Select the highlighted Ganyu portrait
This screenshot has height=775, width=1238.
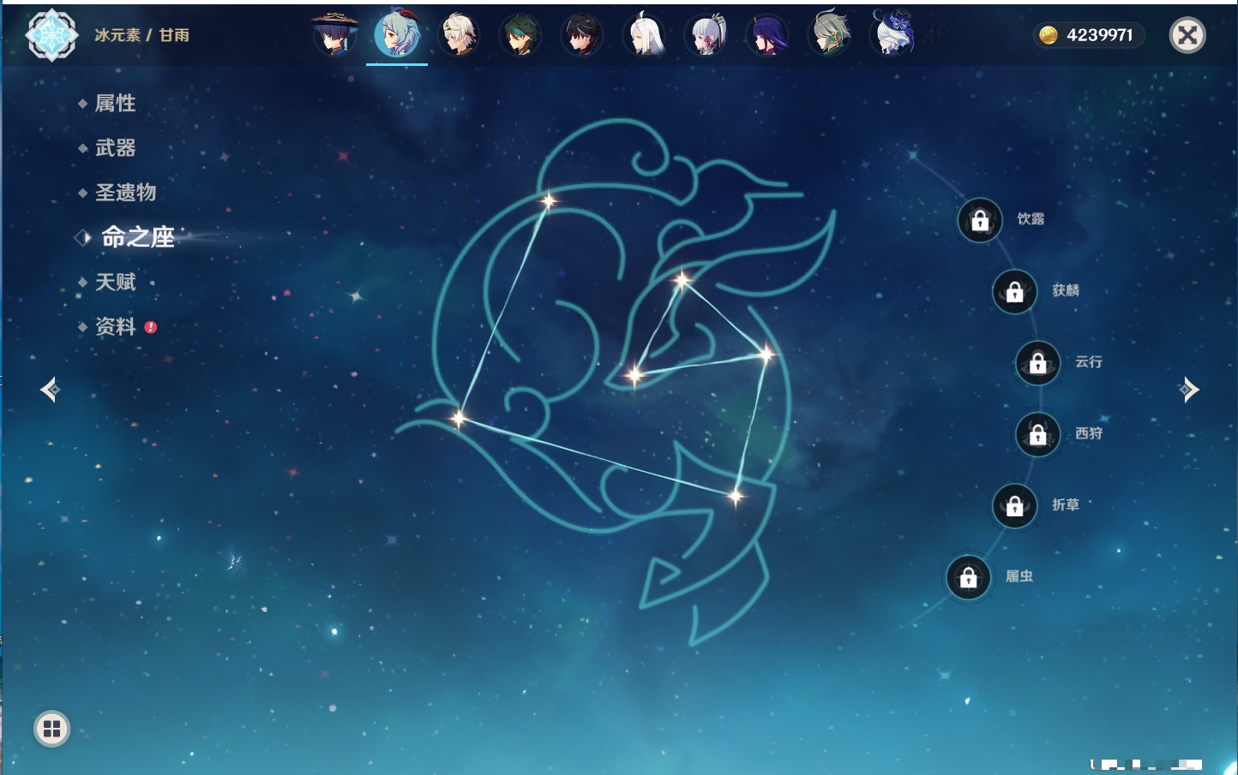coord(397,34)
